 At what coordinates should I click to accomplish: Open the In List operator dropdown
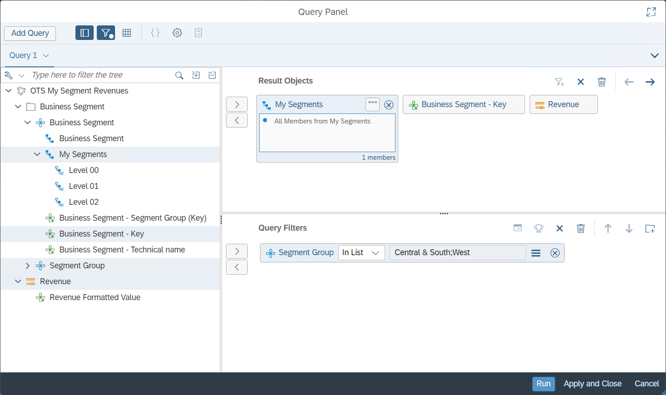[361, 253]
